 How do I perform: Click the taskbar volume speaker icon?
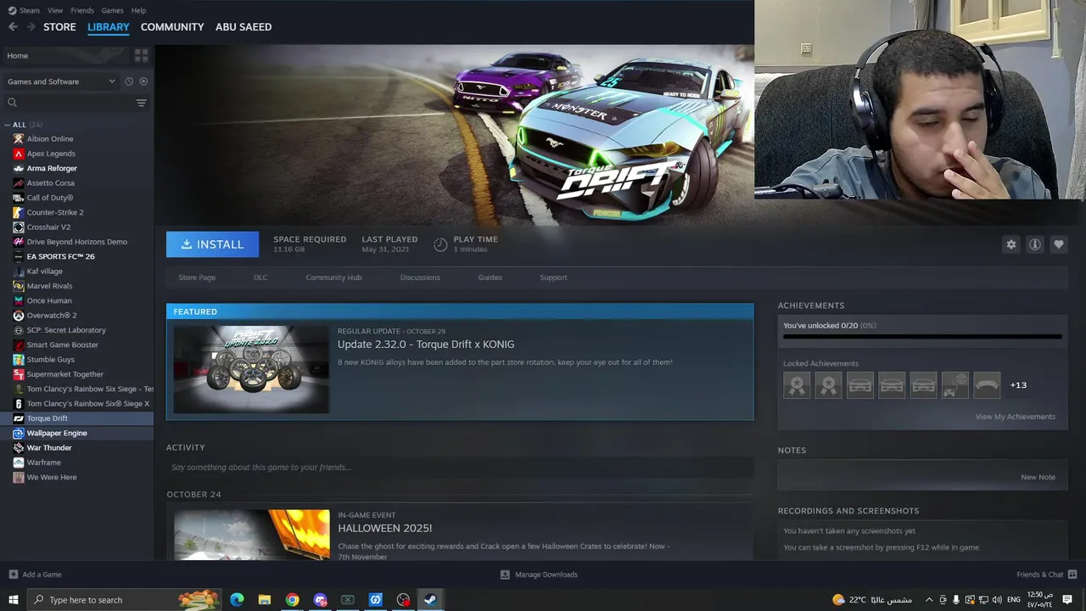(x=997, y=600)
